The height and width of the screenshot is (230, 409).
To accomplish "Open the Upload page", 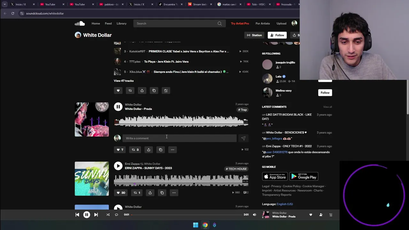I will [x=282, y=23].
